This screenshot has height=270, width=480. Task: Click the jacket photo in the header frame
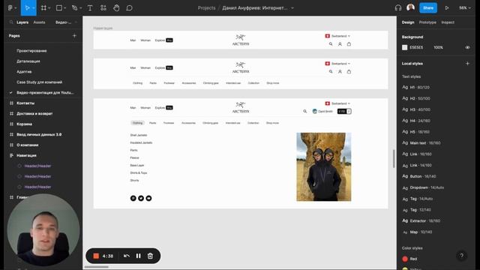tap(323, 166)
